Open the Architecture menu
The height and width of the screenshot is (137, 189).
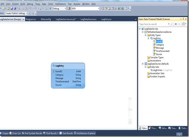pyautogui.click(x=60, y=4)
